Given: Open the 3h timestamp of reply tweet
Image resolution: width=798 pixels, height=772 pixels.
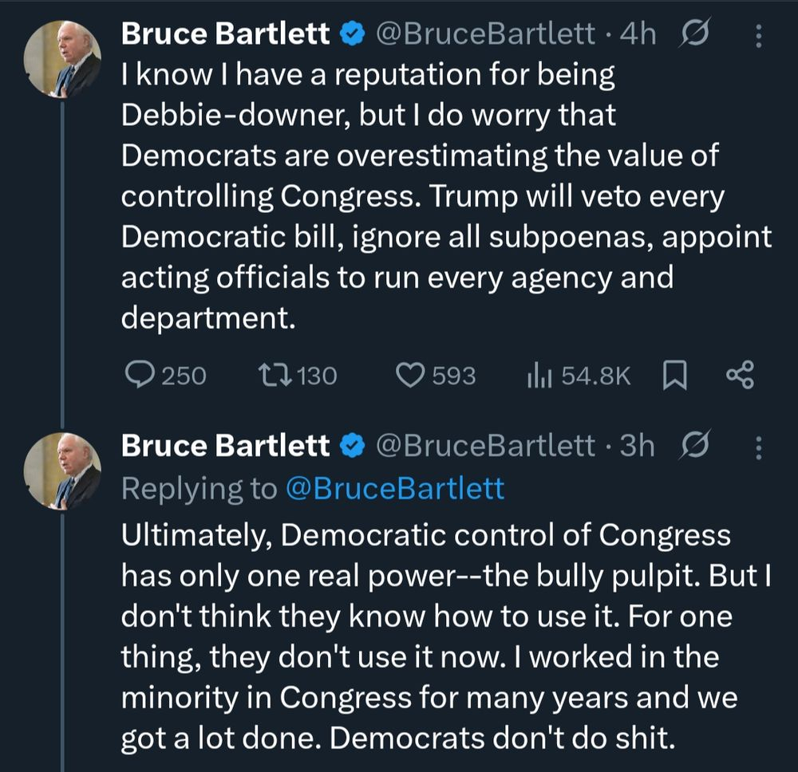Looking at the screenshot, I should coord(638,447).
